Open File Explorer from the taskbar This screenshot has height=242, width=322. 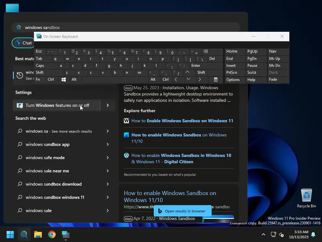(38, 234)
